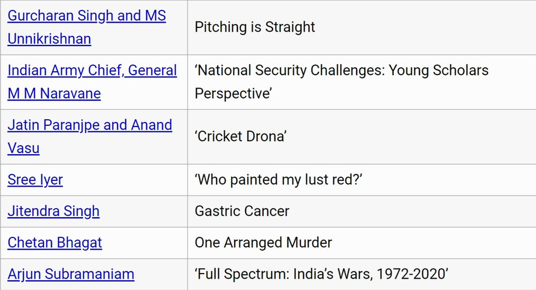Open the Arjun Subramaniam link

click(71, 274)
